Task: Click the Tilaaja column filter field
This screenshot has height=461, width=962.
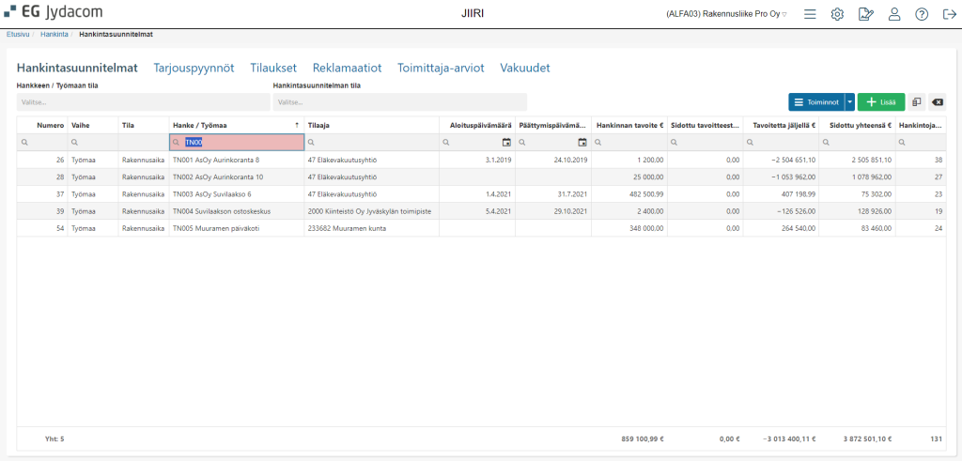Action: [x=372, y=142]
